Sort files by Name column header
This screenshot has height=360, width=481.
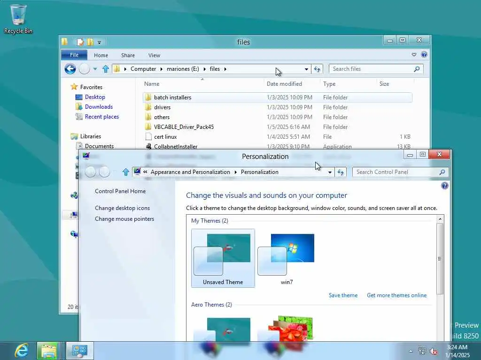coord(202,84)
